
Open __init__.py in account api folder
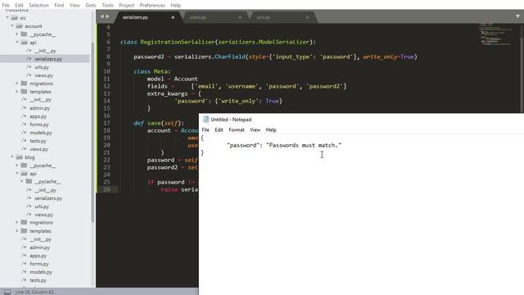point(45,51)
